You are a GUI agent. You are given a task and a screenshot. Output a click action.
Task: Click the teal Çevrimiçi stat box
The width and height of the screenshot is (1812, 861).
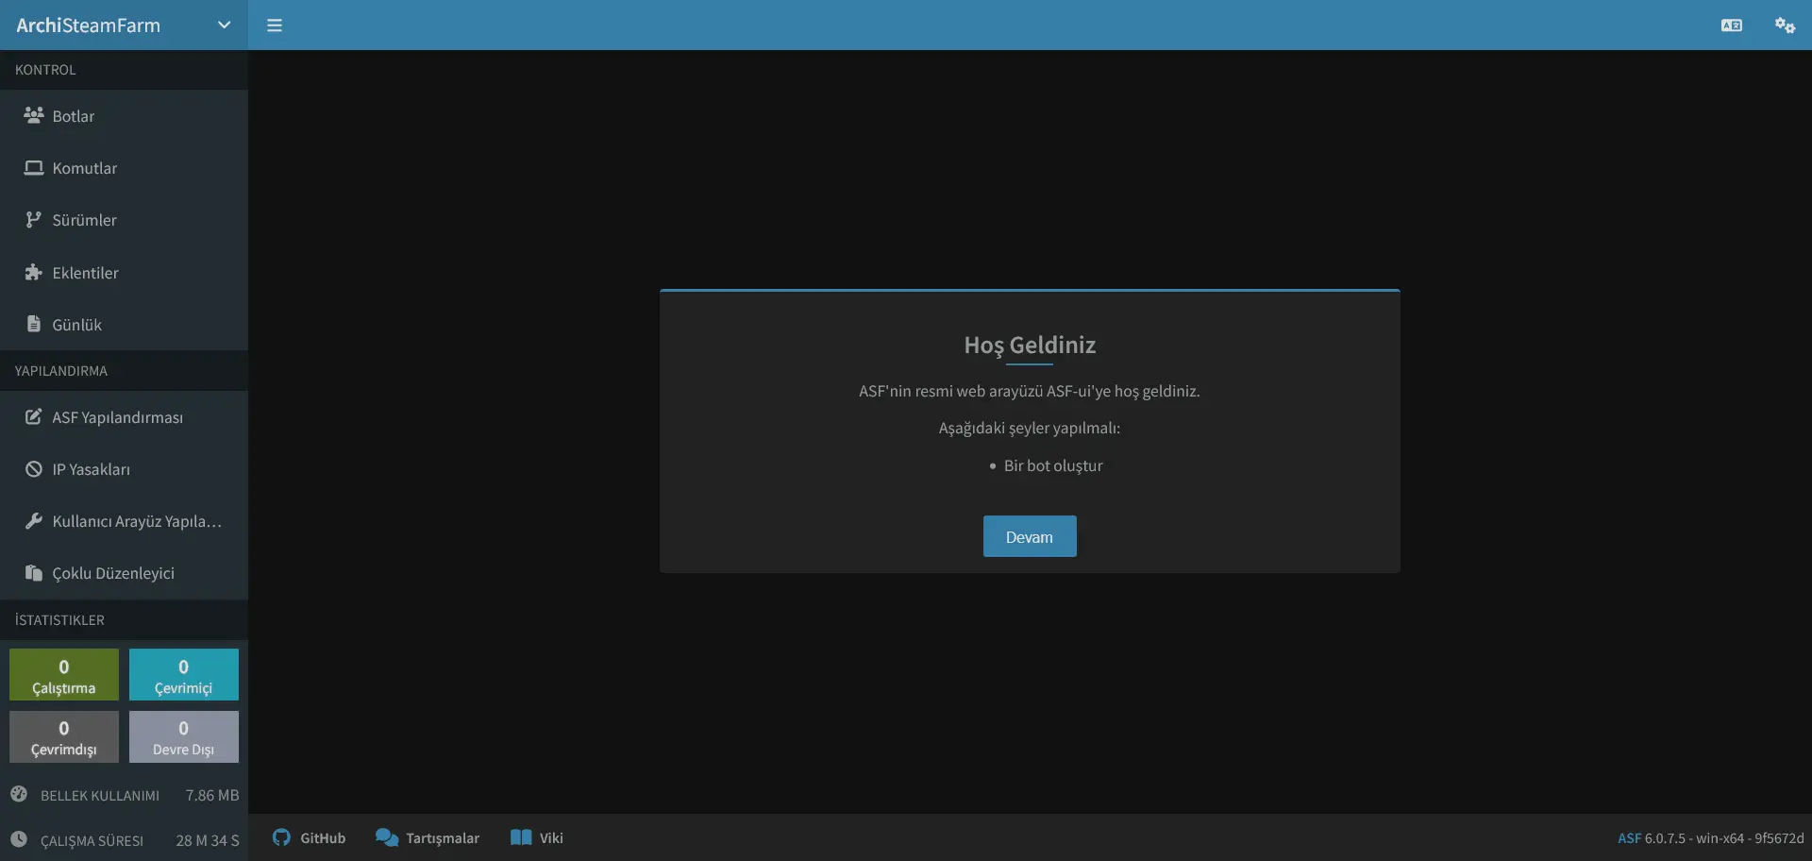(x=184, y=674)
